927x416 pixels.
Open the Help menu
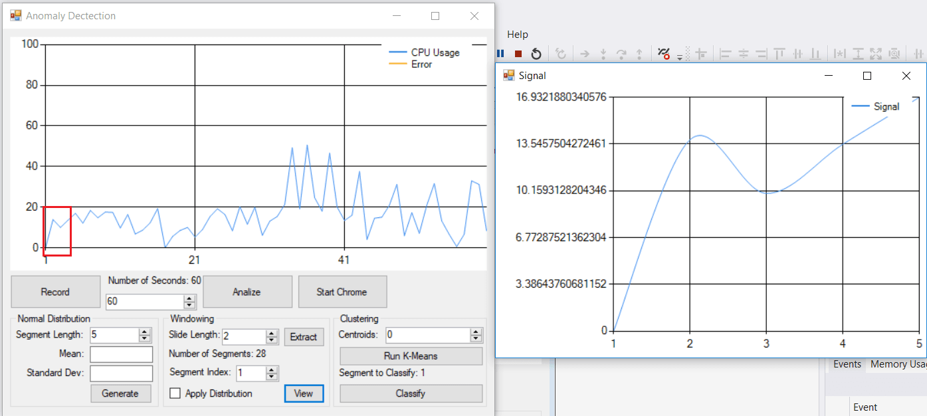(x=517, y=35)
